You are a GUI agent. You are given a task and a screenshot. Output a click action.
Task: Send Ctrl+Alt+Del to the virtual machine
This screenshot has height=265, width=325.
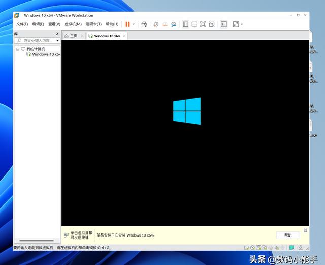tap(144, 24)
